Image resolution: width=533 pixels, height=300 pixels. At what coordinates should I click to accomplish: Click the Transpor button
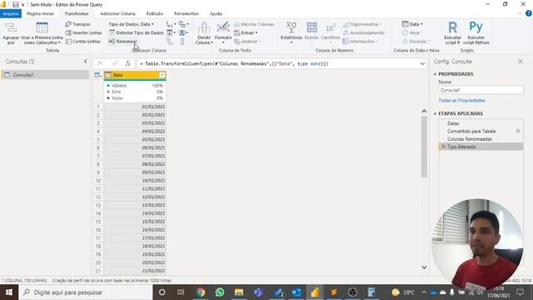click(77, 24)
